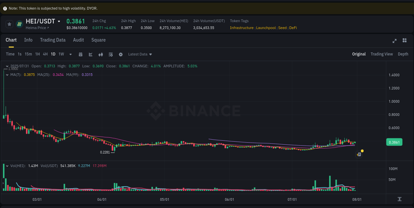This screenshot has height=208, width=414.
Task: Select the 1W timeframe
Action: [x=61, y=54]
